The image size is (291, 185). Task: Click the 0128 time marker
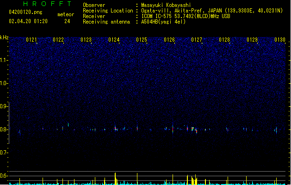[x=224, y=40]
